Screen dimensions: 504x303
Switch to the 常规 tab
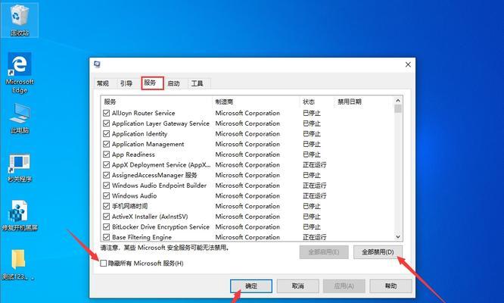[103, 83]
